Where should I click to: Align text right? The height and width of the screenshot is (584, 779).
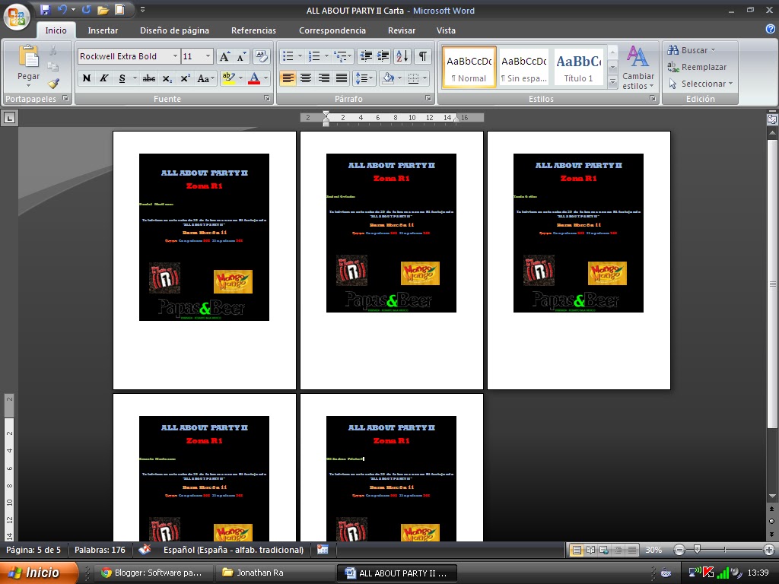pyautogui.click(x=323, y=78)
